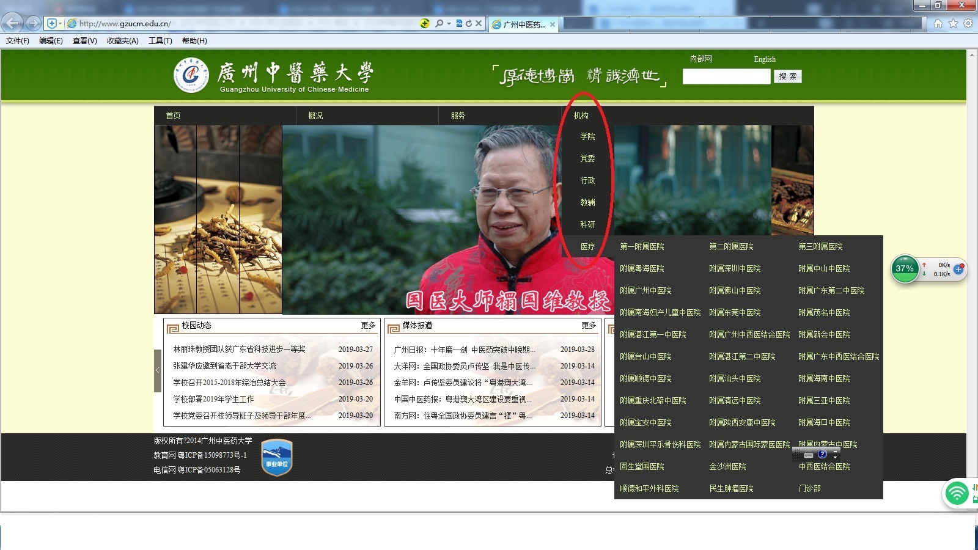This screenshot has width=978, height=550.
Task: Go back with the browser Back arrow
Action: 12,23
